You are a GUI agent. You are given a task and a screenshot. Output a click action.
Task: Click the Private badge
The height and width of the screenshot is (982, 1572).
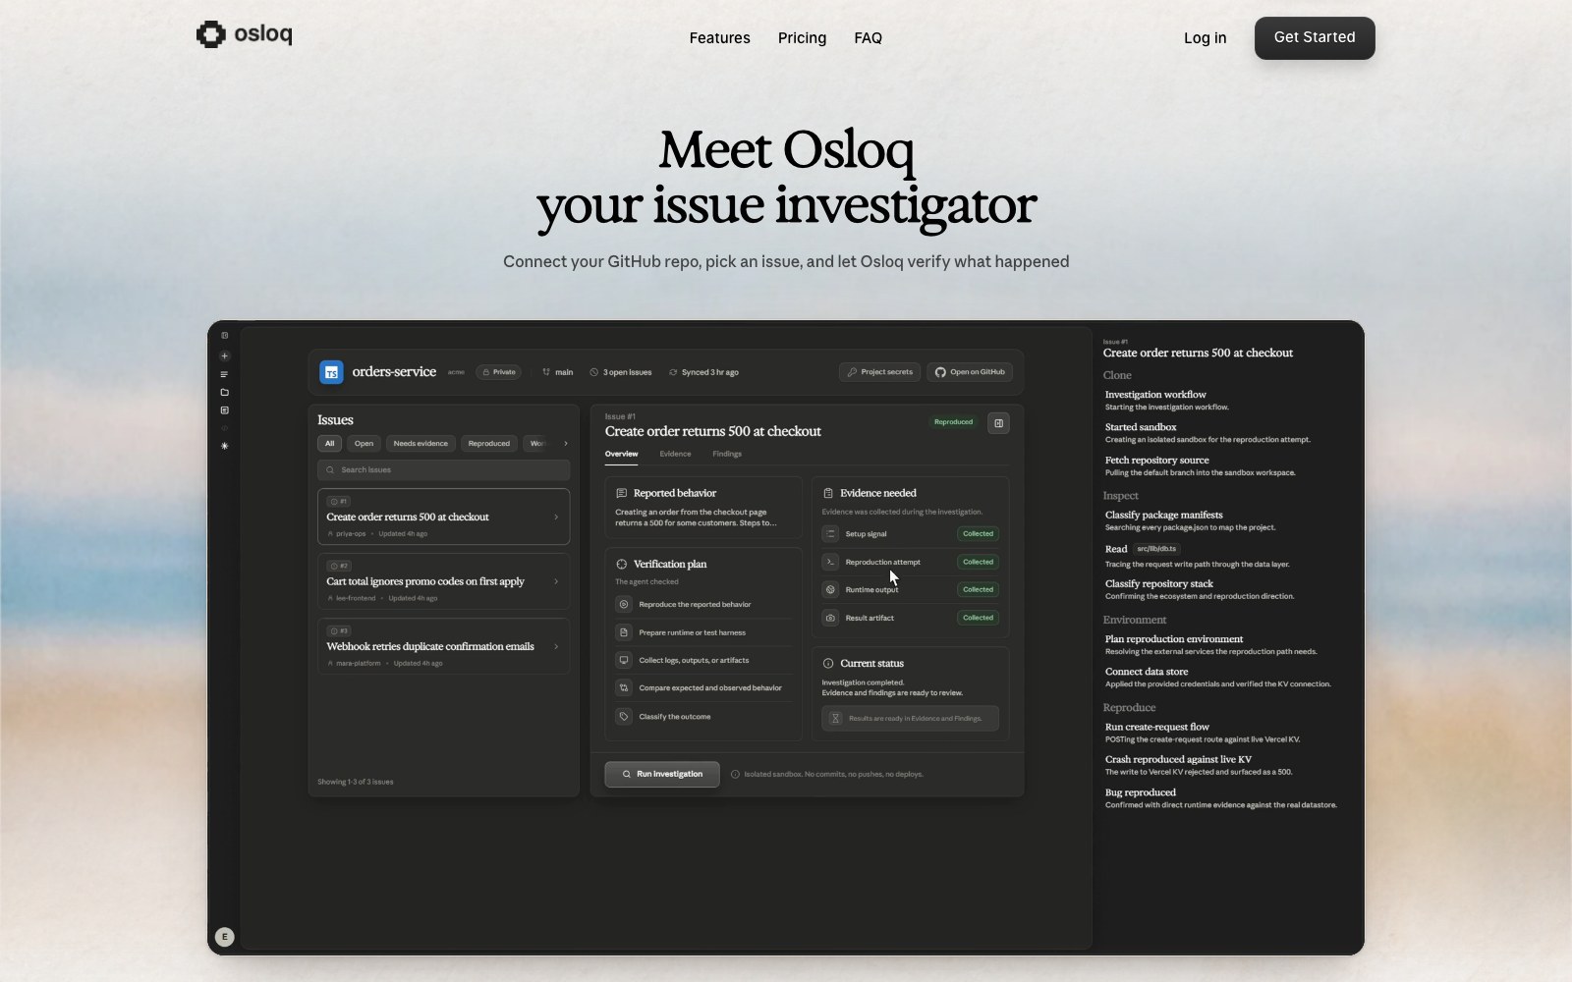499,372
